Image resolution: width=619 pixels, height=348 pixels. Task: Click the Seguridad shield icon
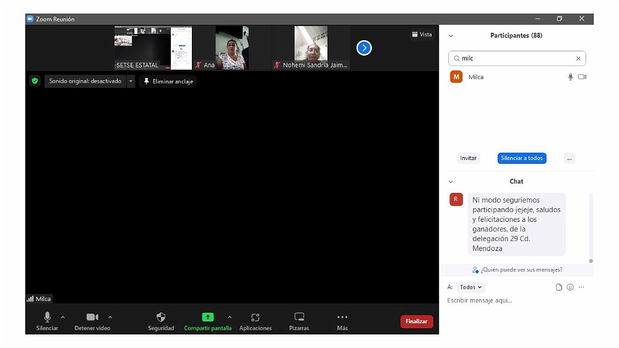161,317
